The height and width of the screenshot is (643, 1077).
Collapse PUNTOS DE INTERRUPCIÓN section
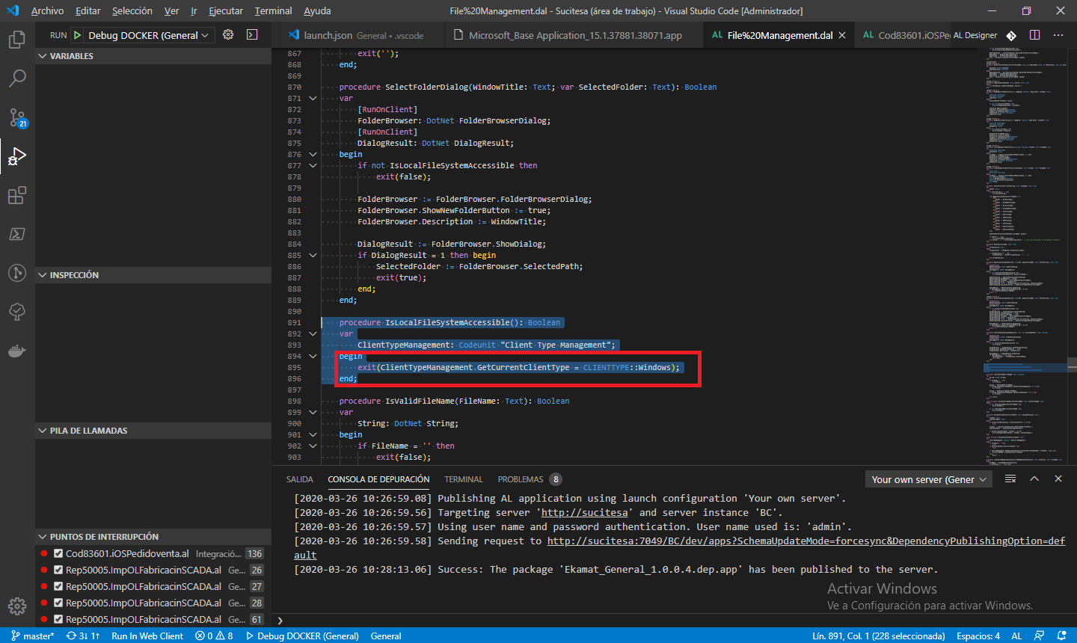point(153,537)
